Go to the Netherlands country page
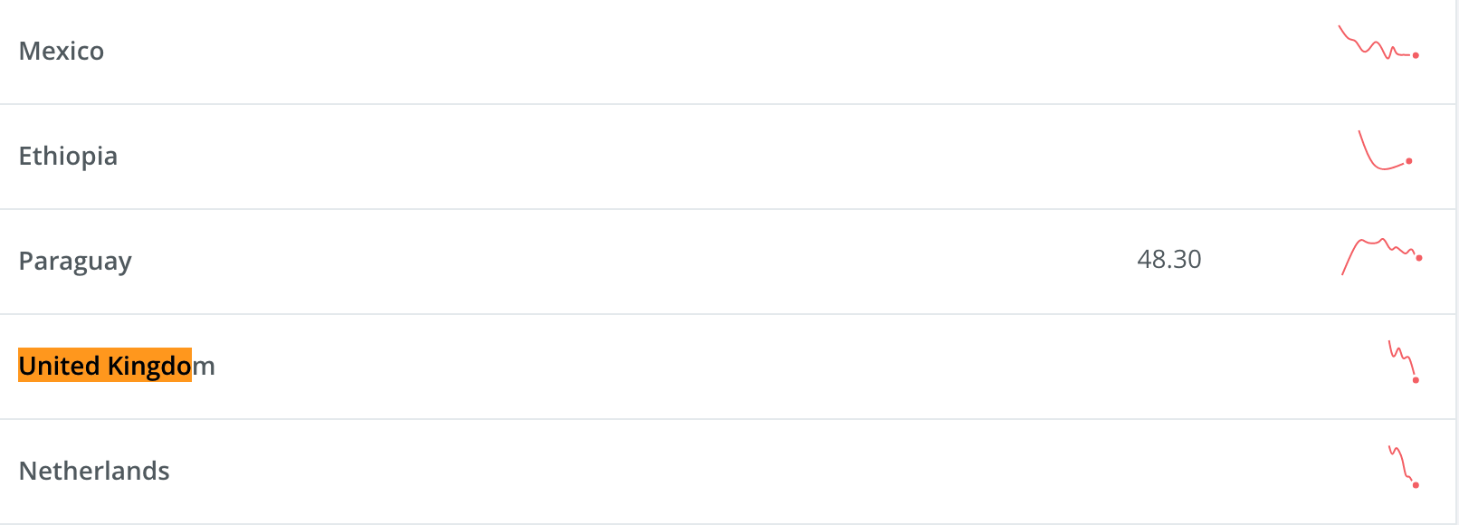Viewport: 1459px width, 525px height. pyautogui.click(x=94, y=471)
